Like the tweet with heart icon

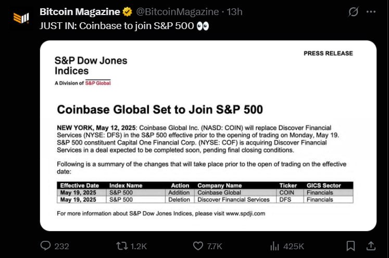198,246
